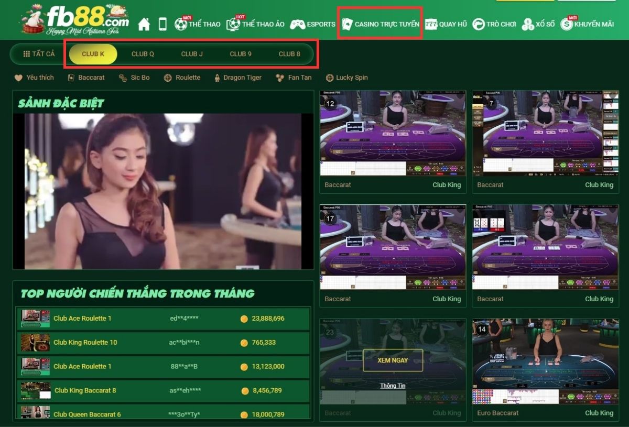Open the Lucky Spin filter

(x=346, y=78)
